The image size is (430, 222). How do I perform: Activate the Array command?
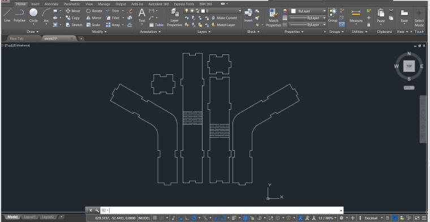(113, 25)
